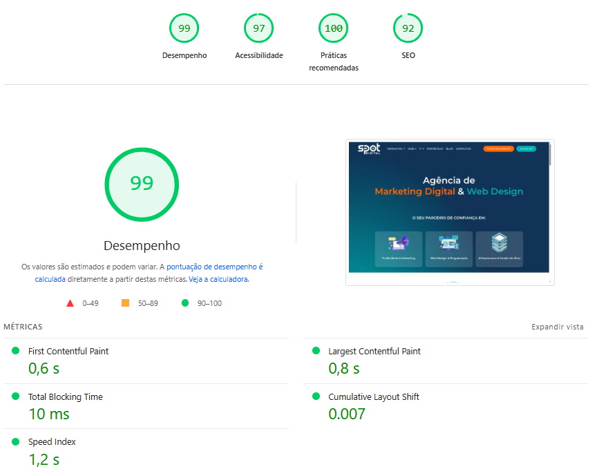The image size is (590, 469).
Task: Click the 'Web Design & Programação' card in the screenshot
Action: 449,249
